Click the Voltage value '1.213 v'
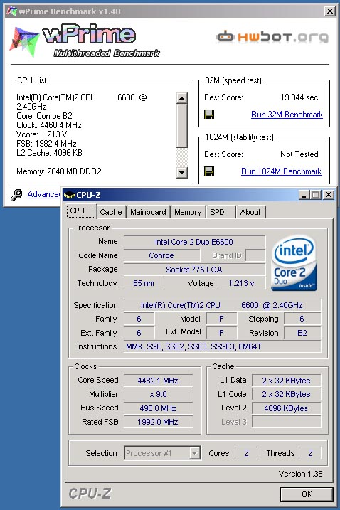Viewport: 340px width, 510px height. click(x=241, y=283)
